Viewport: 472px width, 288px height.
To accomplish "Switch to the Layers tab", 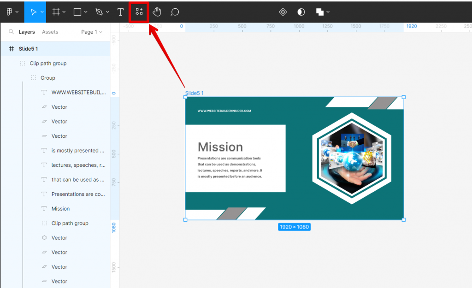I will pos(27,32).
